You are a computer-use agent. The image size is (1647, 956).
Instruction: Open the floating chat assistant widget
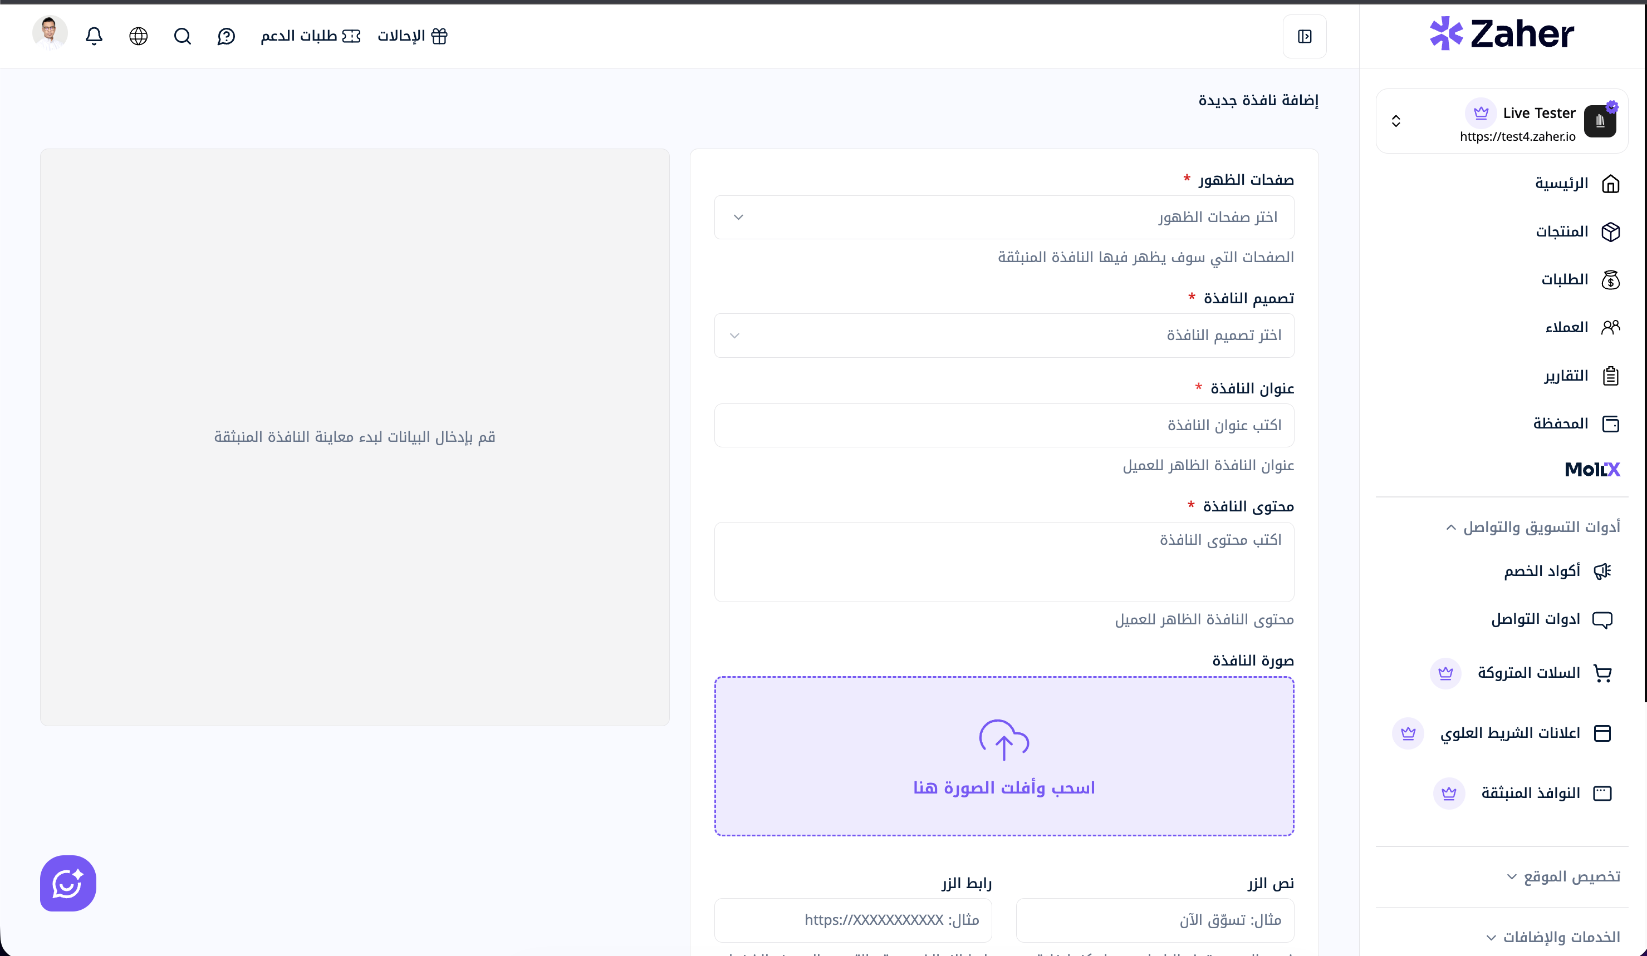coord(68,883)
